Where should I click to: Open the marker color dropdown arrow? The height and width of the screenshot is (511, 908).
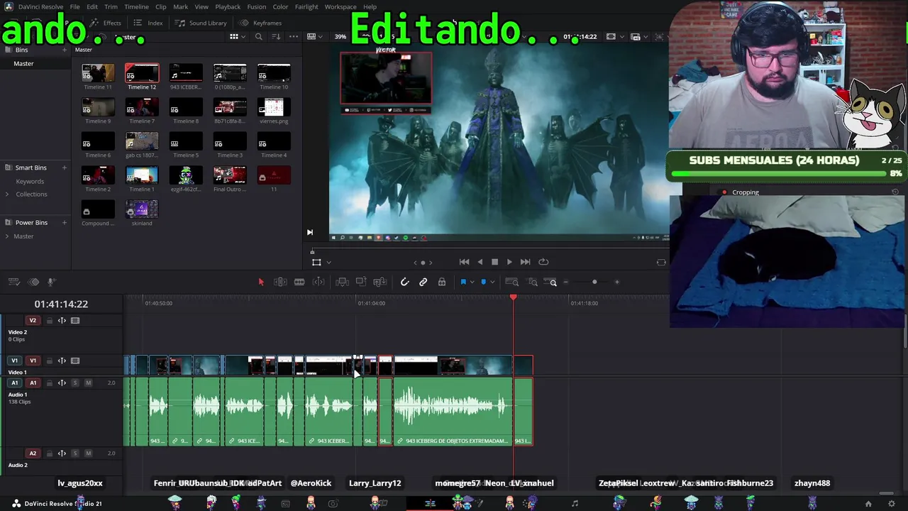point(492,282)
